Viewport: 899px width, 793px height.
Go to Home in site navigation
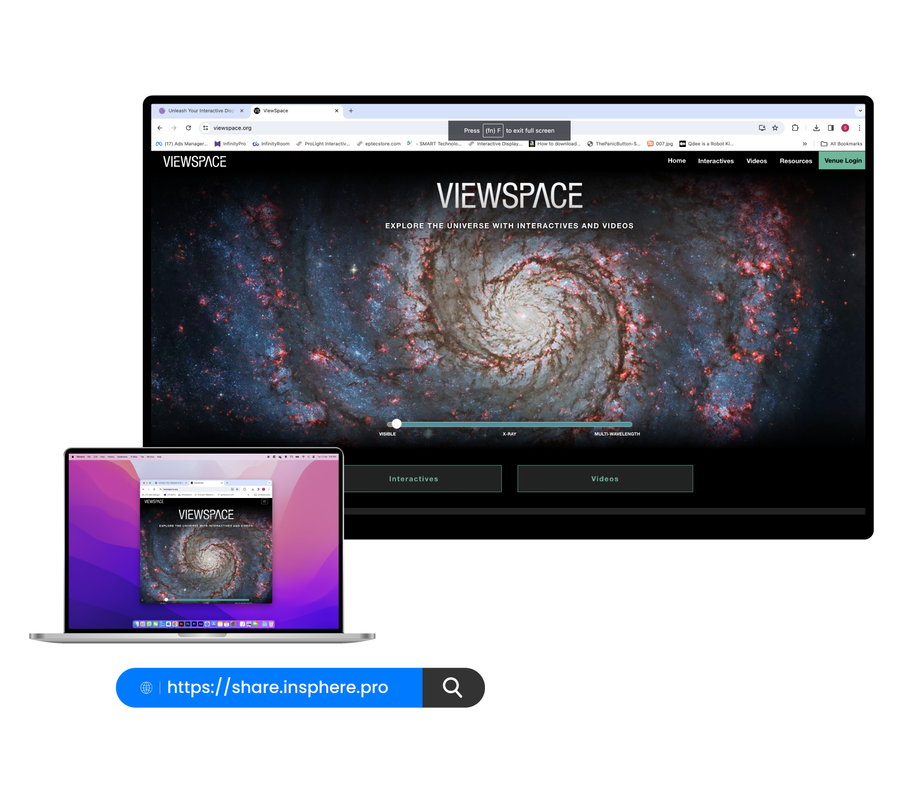coord(676,161)
